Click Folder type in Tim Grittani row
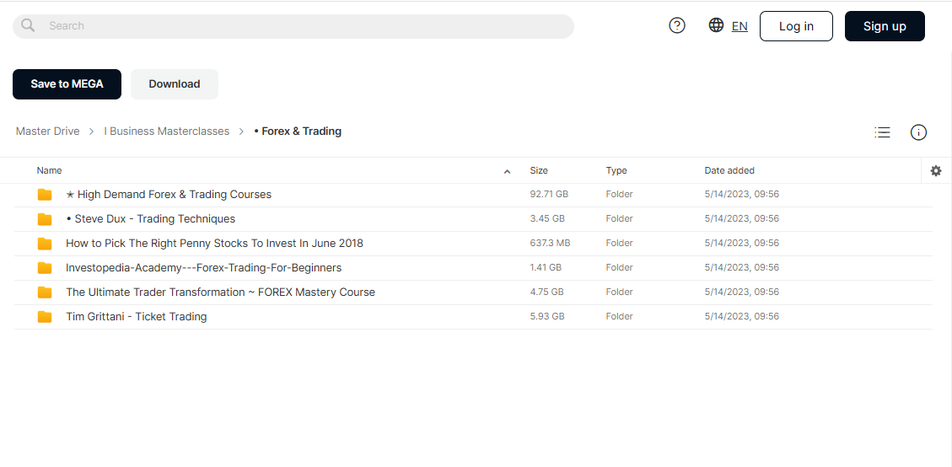This screenshot has width=952, height=467. tap(619, 316)
